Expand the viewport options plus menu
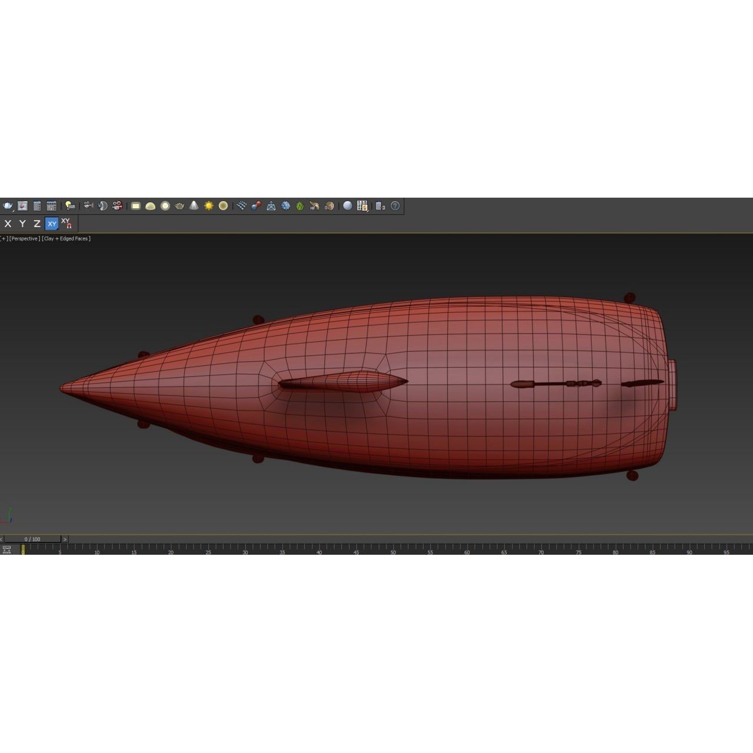 [3, 238]
